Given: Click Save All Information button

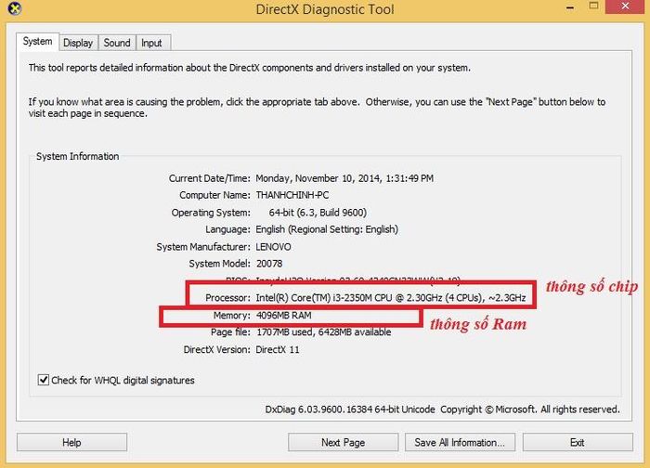Looking at the screenshot, I should click(460, 442).
